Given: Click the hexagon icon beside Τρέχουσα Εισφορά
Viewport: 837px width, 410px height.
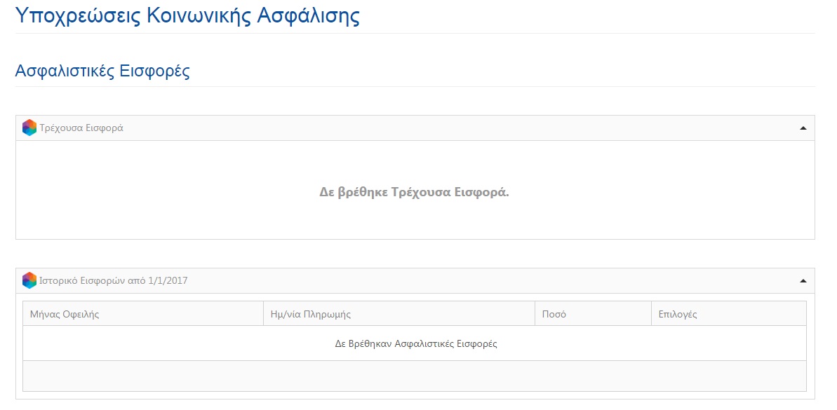Looking at the screenshot, I should pos(29,128).
